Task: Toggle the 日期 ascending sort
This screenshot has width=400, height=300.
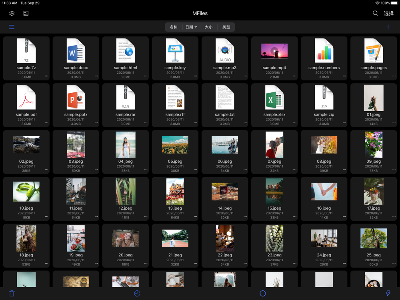Action: [191, 27]
